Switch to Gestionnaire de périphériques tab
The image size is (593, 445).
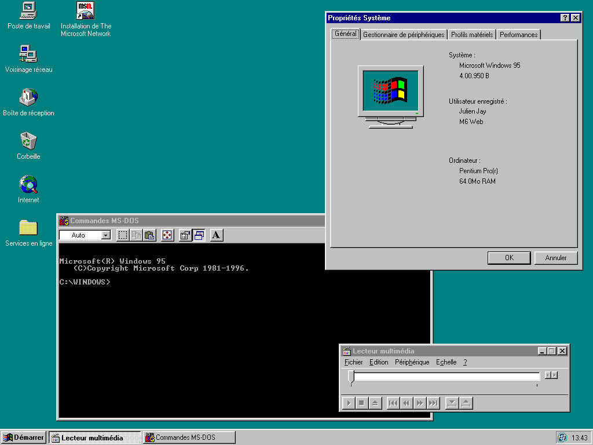404,34
